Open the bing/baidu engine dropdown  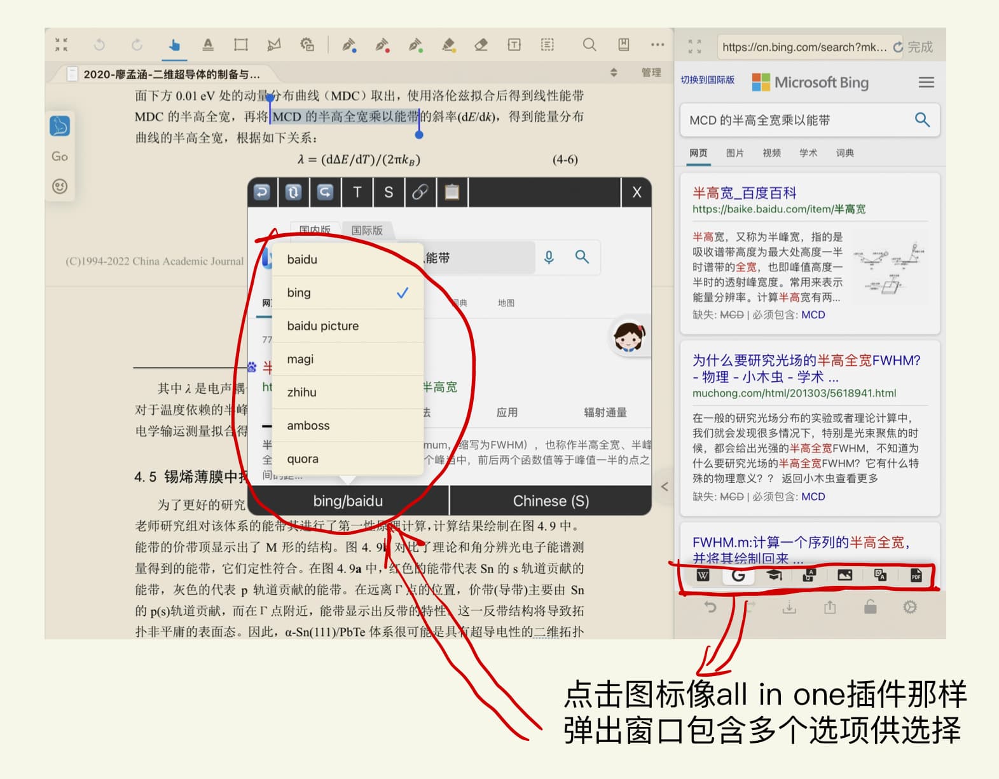348,501
